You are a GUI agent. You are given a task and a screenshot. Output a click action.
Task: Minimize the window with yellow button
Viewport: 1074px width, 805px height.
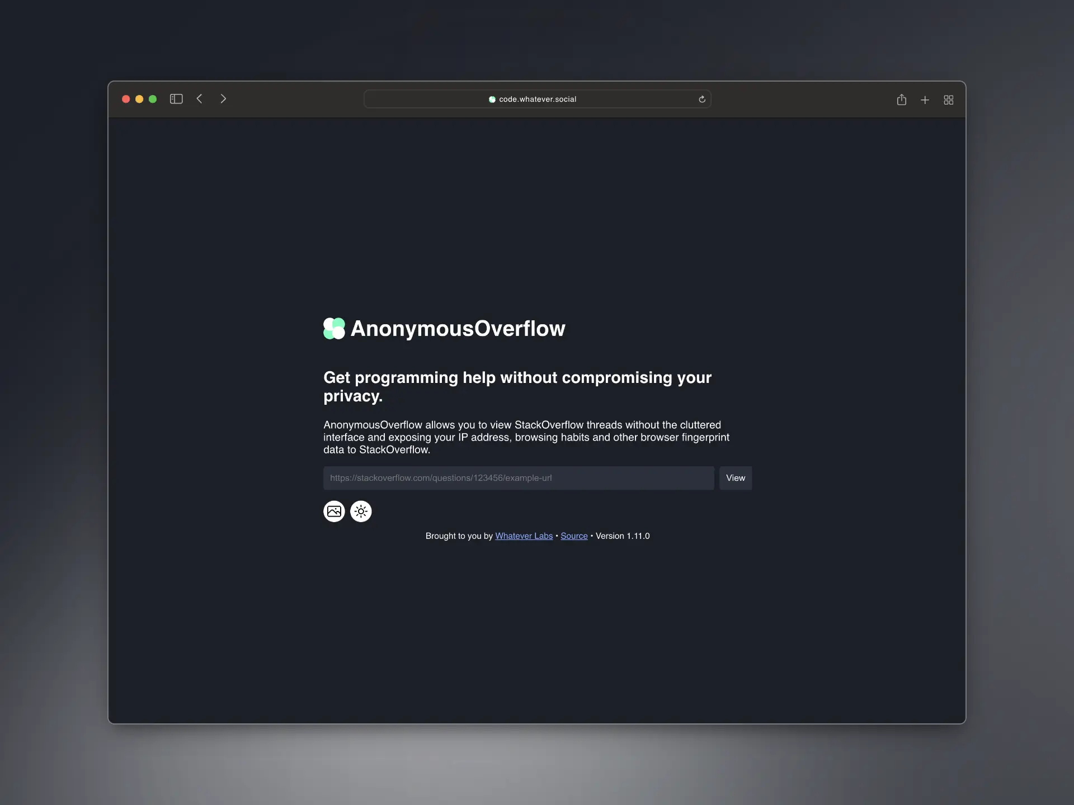(139, 99)
